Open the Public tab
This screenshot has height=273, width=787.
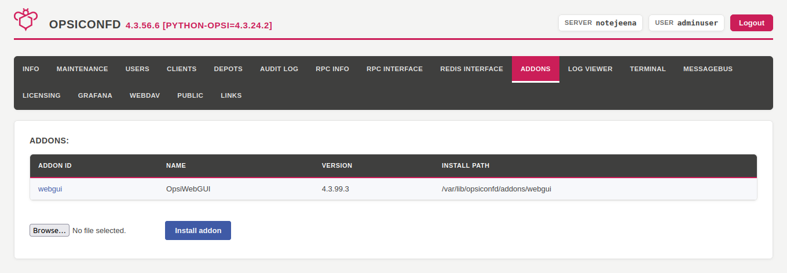191,95
